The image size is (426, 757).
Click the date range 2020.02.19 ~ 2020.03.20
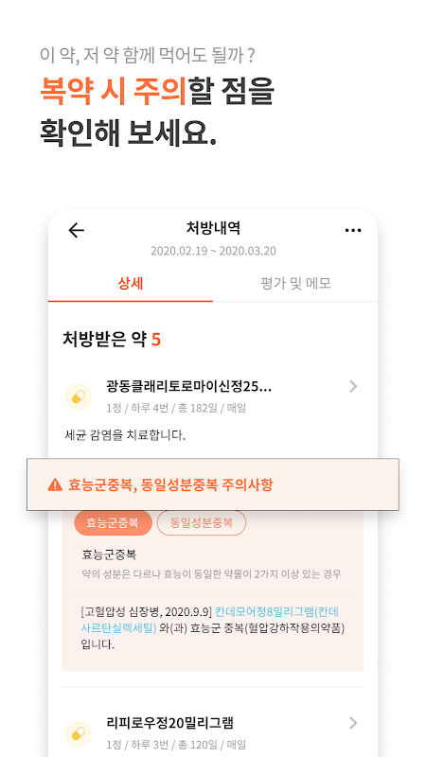(x=213, y=251)
